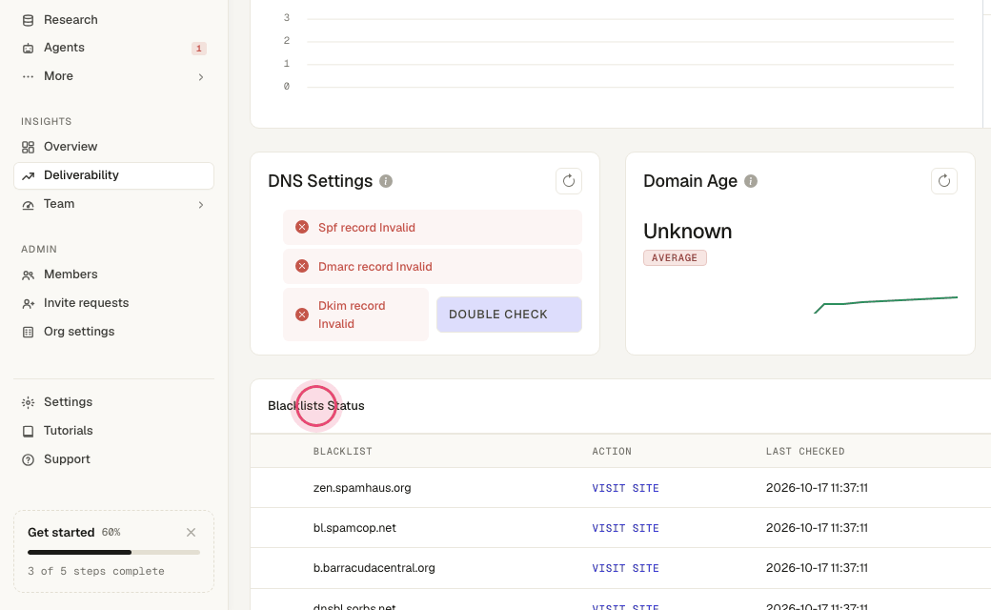
Task: Open the Agents section
Action: point(113,48)
